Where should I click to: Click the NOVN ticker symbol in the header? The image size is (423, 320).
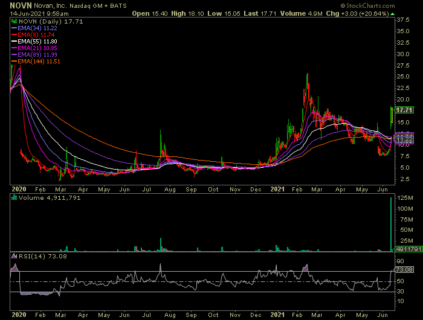point(21,5)
